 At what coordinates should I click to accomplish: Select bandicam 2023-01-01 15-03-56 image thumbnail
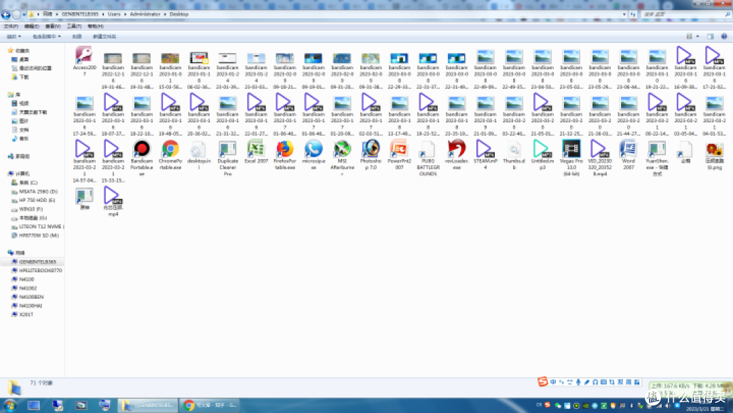pyautogui.click(x=170, y=70)
